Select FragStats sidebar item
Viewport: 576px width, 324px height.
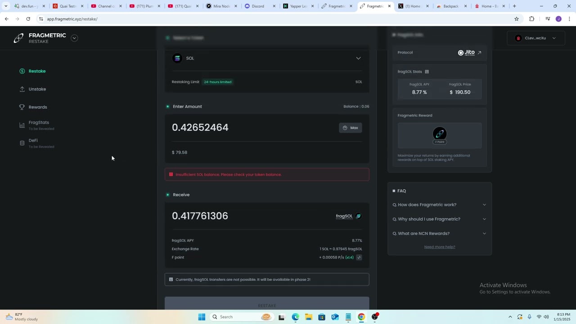(39, 122)
